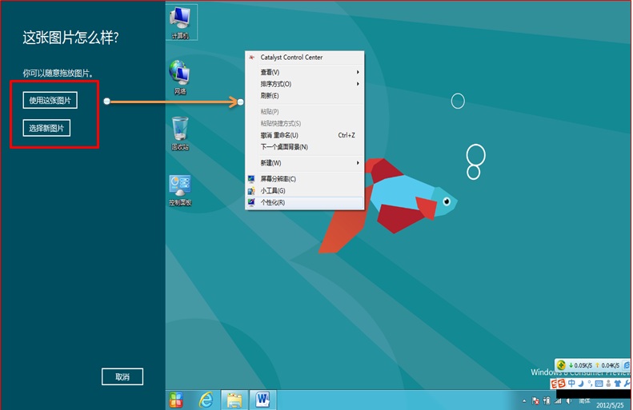
Task: Switch to Word on the taskbar
Action: click(262, 400)
